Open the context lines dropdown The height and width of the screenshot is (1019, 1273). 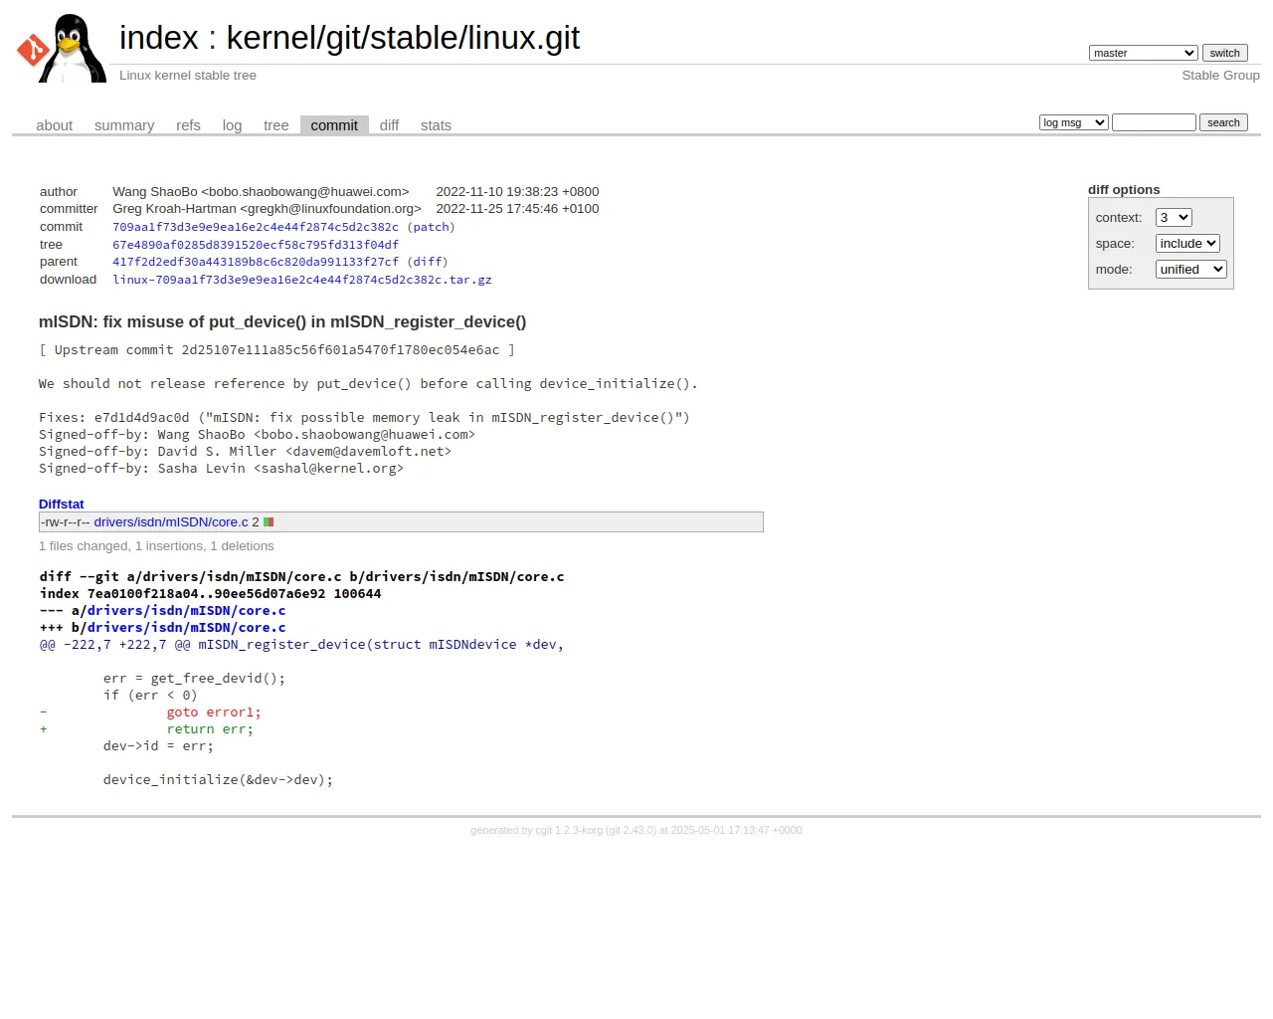point(1174,218)
